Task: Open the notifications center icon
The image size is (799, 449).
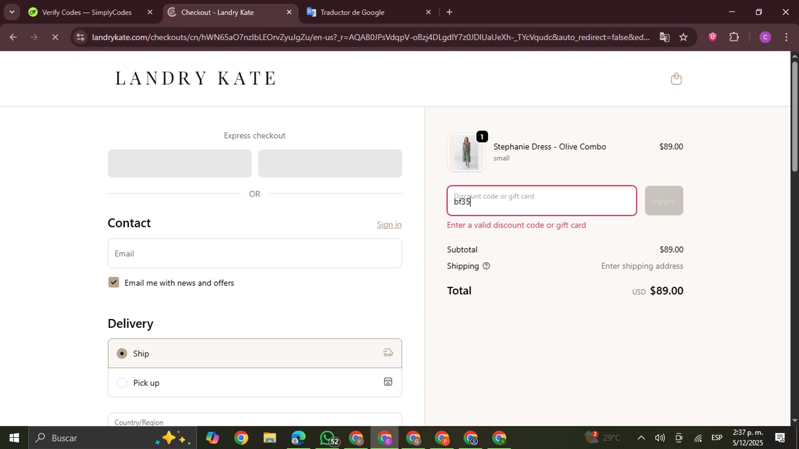Action: (x=780, y=438)
